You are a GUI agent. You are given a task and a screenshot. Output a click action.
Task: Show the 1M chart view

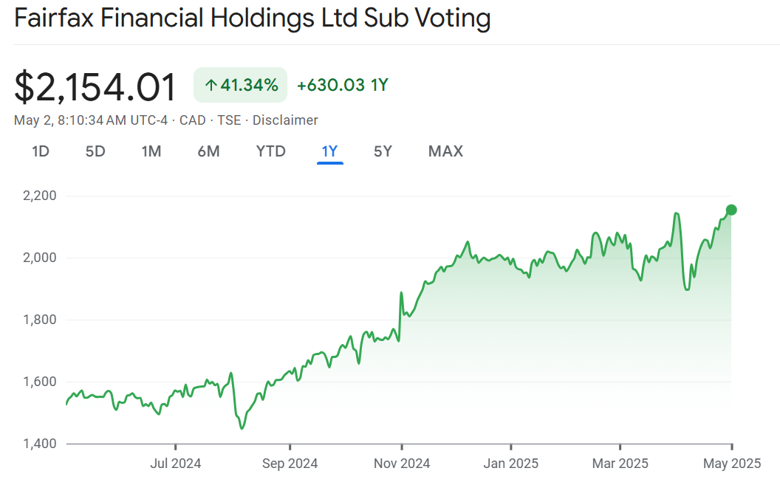[x=151, y=151]
